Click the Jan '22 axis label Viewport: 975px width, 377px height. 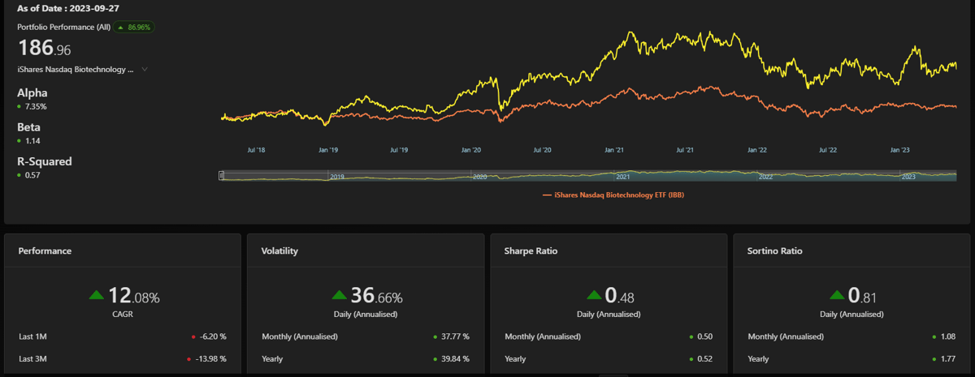coord(756,150)
